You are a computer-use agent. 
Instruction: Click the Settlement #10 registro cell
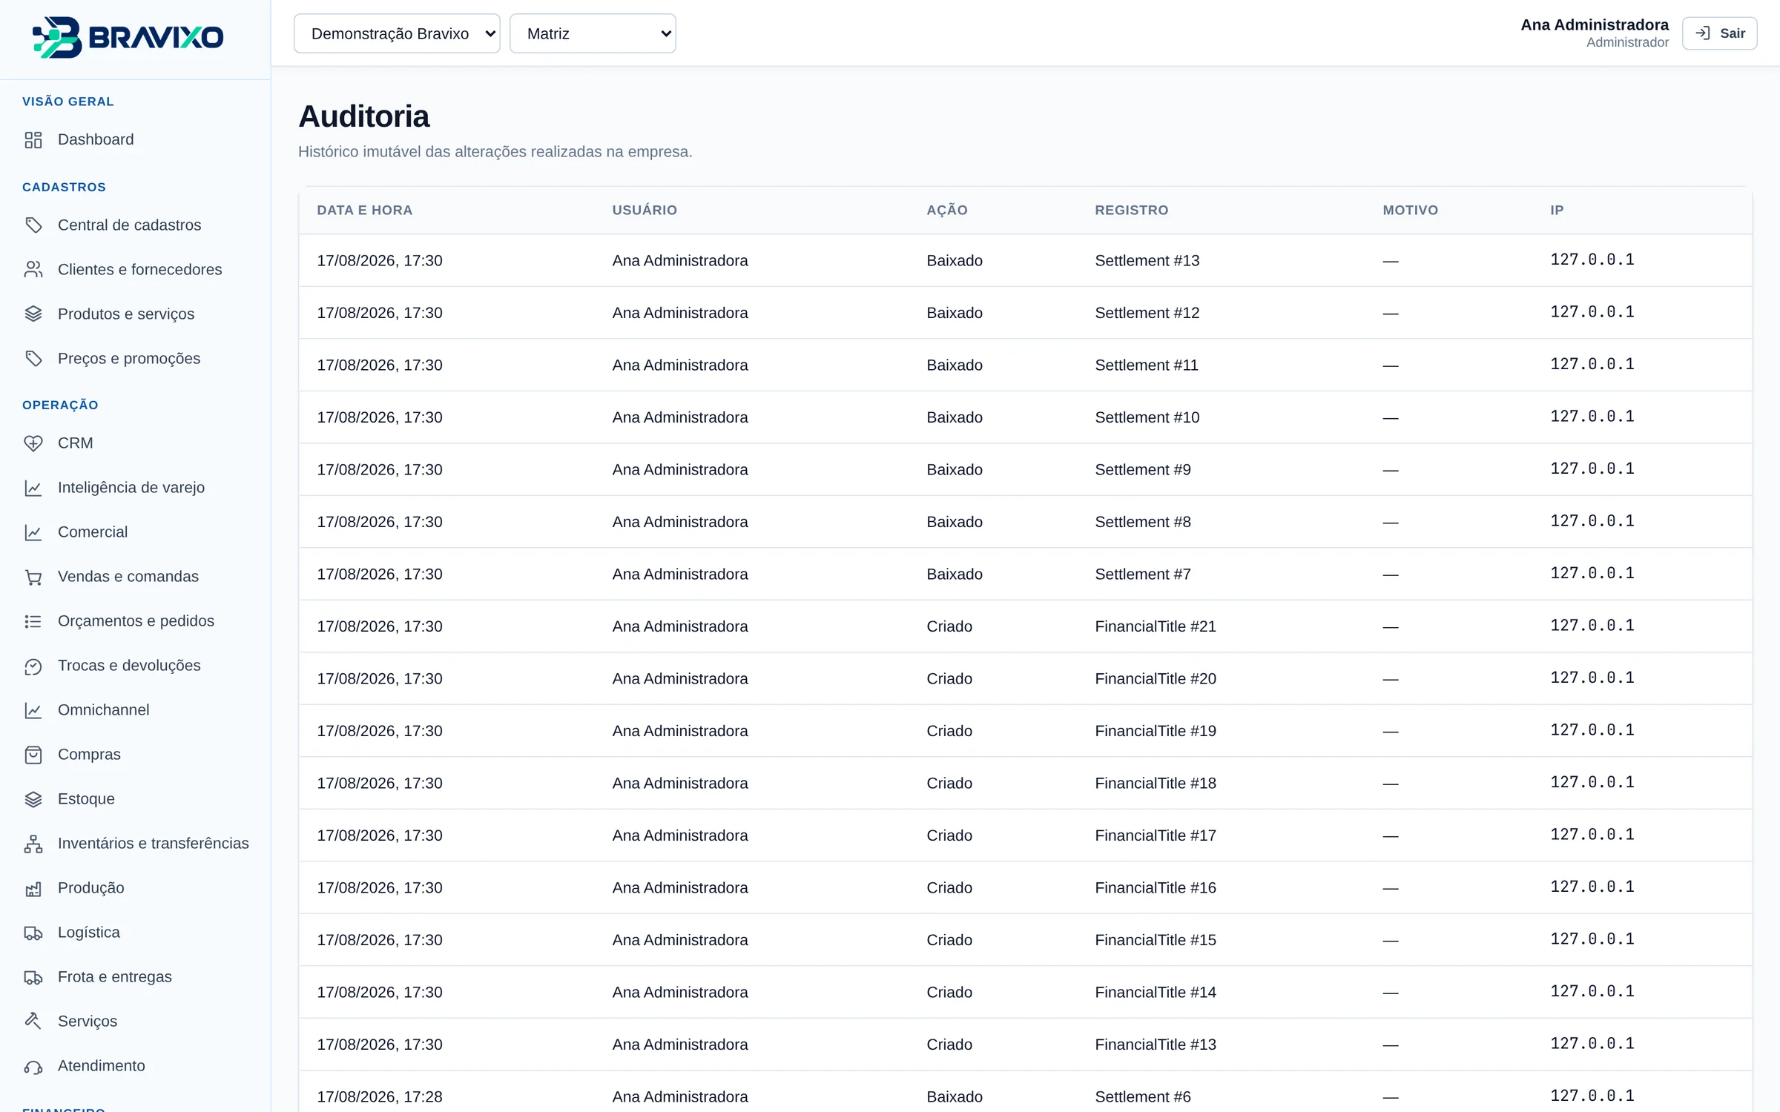[1147, 417]
